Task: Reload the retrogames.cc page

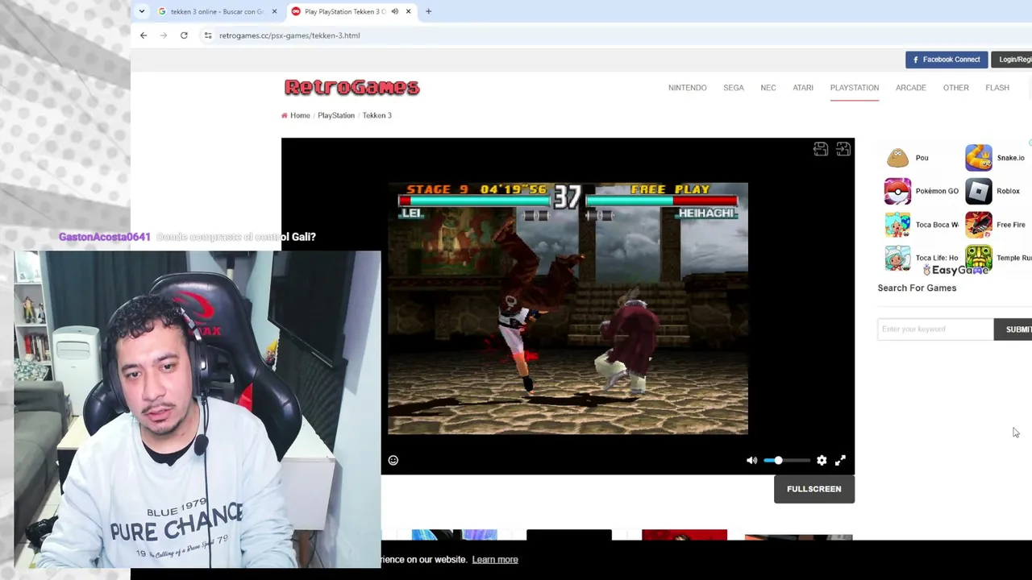Action: tap(184, 35)
